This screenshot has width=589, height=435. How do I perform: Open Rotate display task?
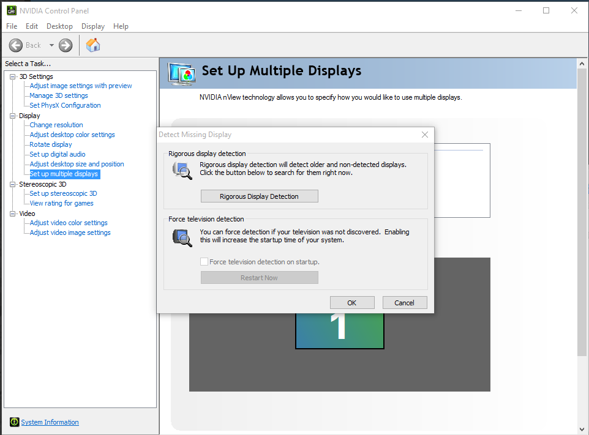[x=51, y=144]
